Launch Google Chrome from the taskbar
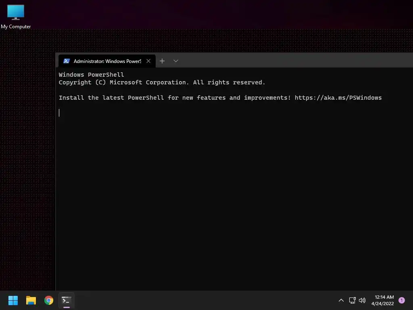 49,300
